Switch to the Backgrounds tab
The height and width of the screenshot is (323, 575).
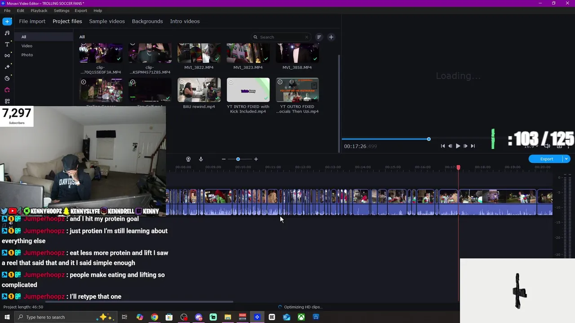pyautogui.click(x=147, y=21)
